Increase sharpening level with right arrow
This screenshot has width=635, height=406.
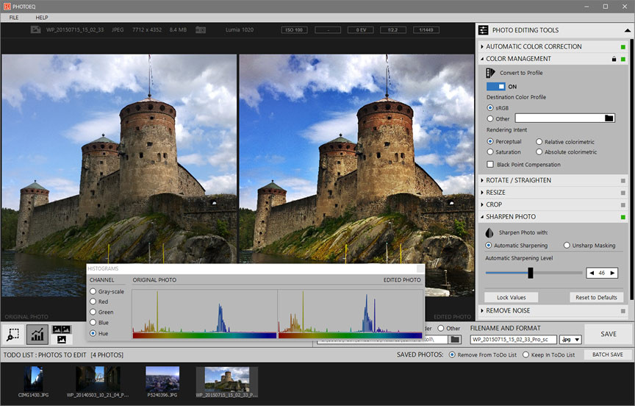pos(612,273)
